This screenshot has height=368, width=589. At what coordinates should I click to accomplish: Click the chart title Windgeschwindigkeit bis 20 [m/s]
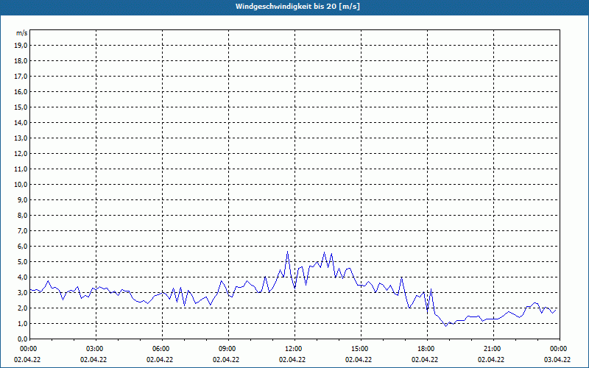[297, 7]
